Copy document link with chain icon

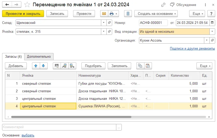163,5
